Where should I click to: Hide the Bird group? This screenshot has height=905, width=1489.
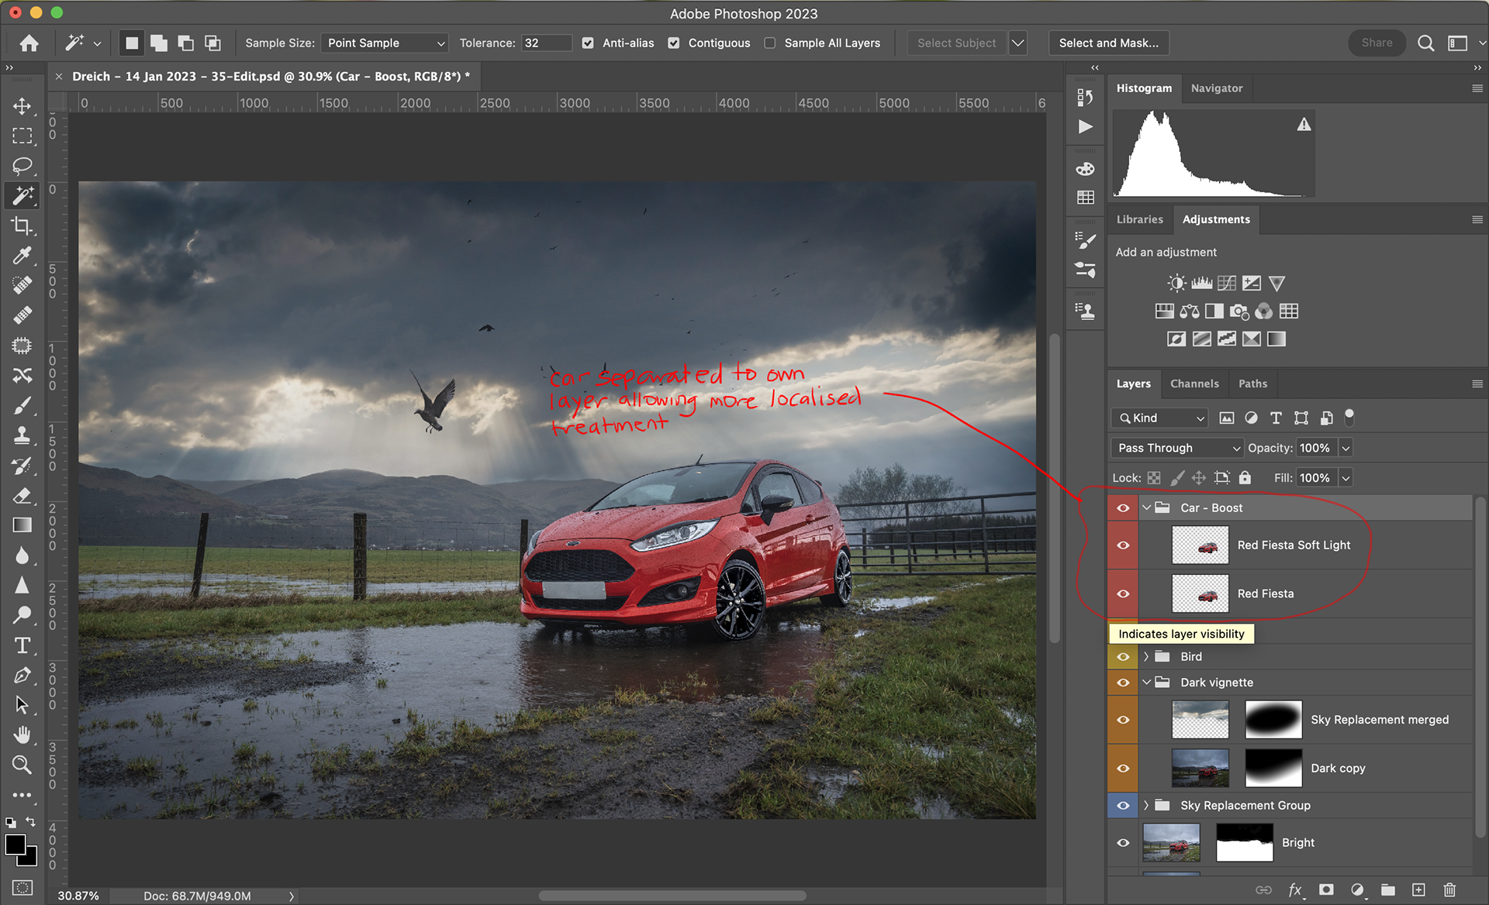[1123, 657]
